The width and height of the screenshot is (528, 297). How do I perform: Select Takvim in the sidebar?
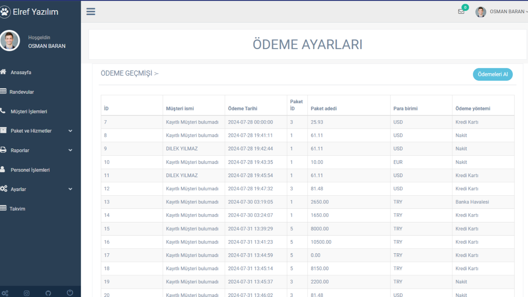coord(17,209)
